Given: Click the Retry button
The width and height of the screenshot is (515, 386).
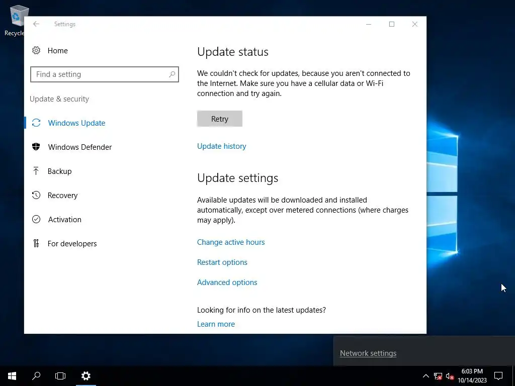Looking at the screenshot, I should coord(220,119).
